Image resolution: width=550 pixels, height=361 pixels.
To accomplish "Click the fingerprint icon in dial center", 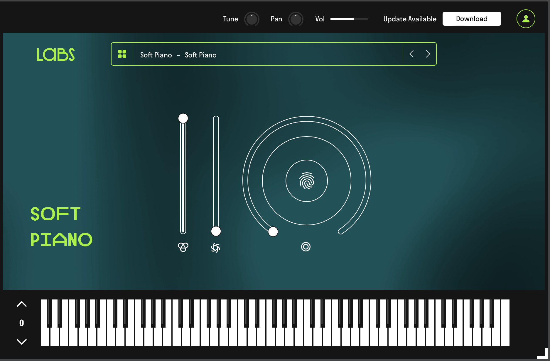I will tap(307, 180).
